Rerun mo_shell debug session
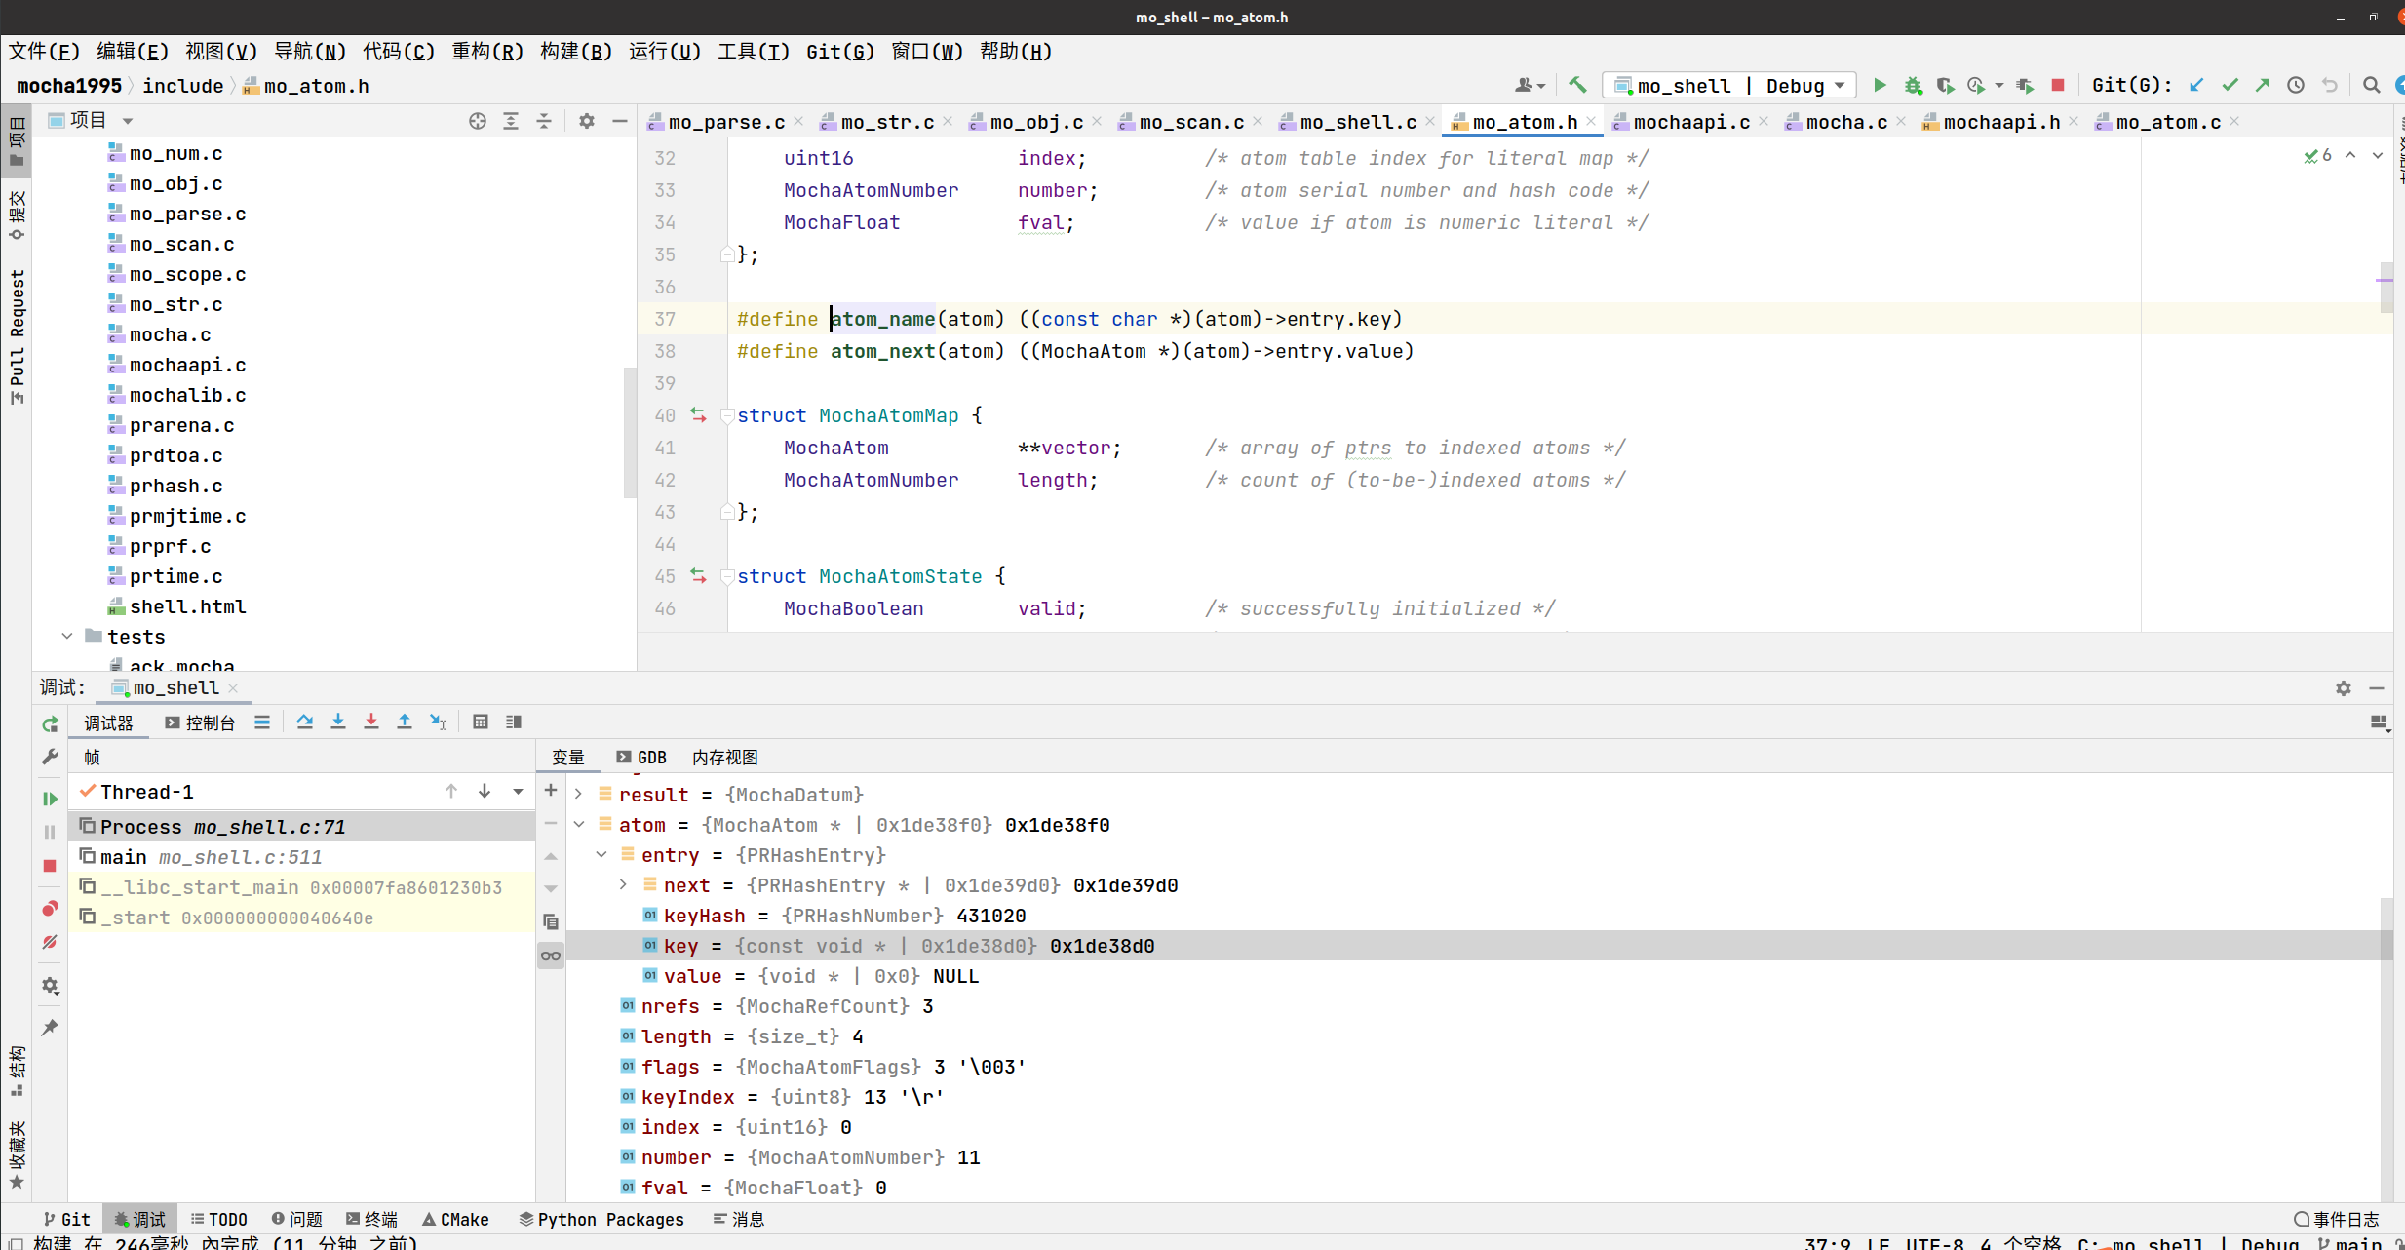 point(50,724)
